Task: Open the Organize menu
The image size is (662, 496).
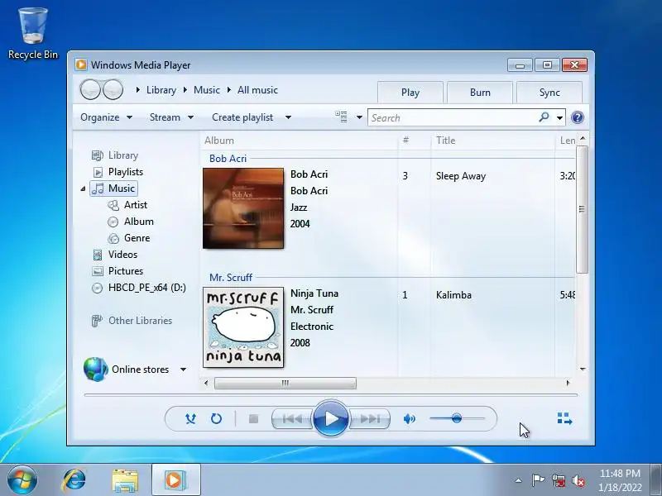Action: pyautogui.click(x=107, y=117)
